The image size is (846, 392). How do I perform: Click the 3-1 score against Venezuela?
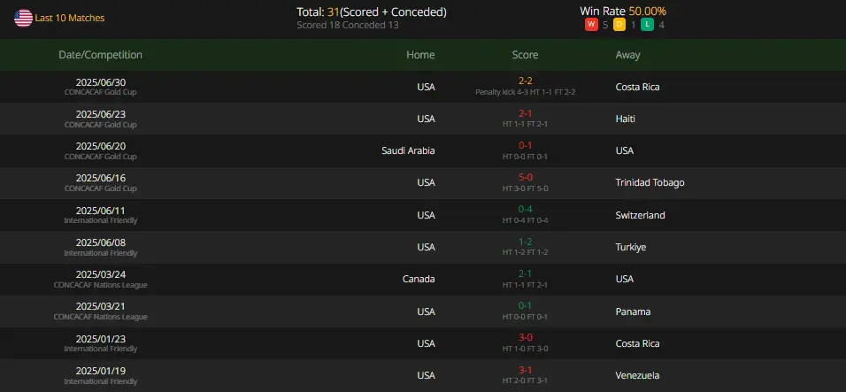526,370
